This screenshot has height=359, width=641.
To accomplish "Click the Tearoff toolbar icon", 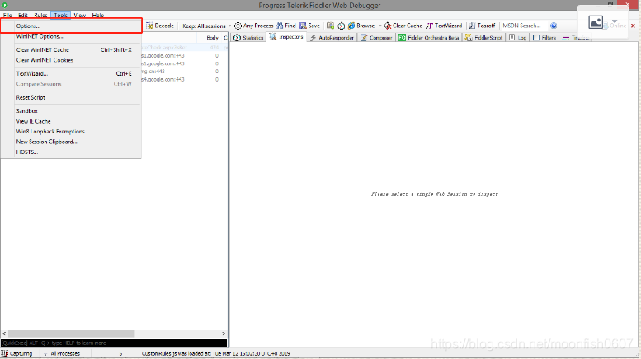I will [472, 26].
